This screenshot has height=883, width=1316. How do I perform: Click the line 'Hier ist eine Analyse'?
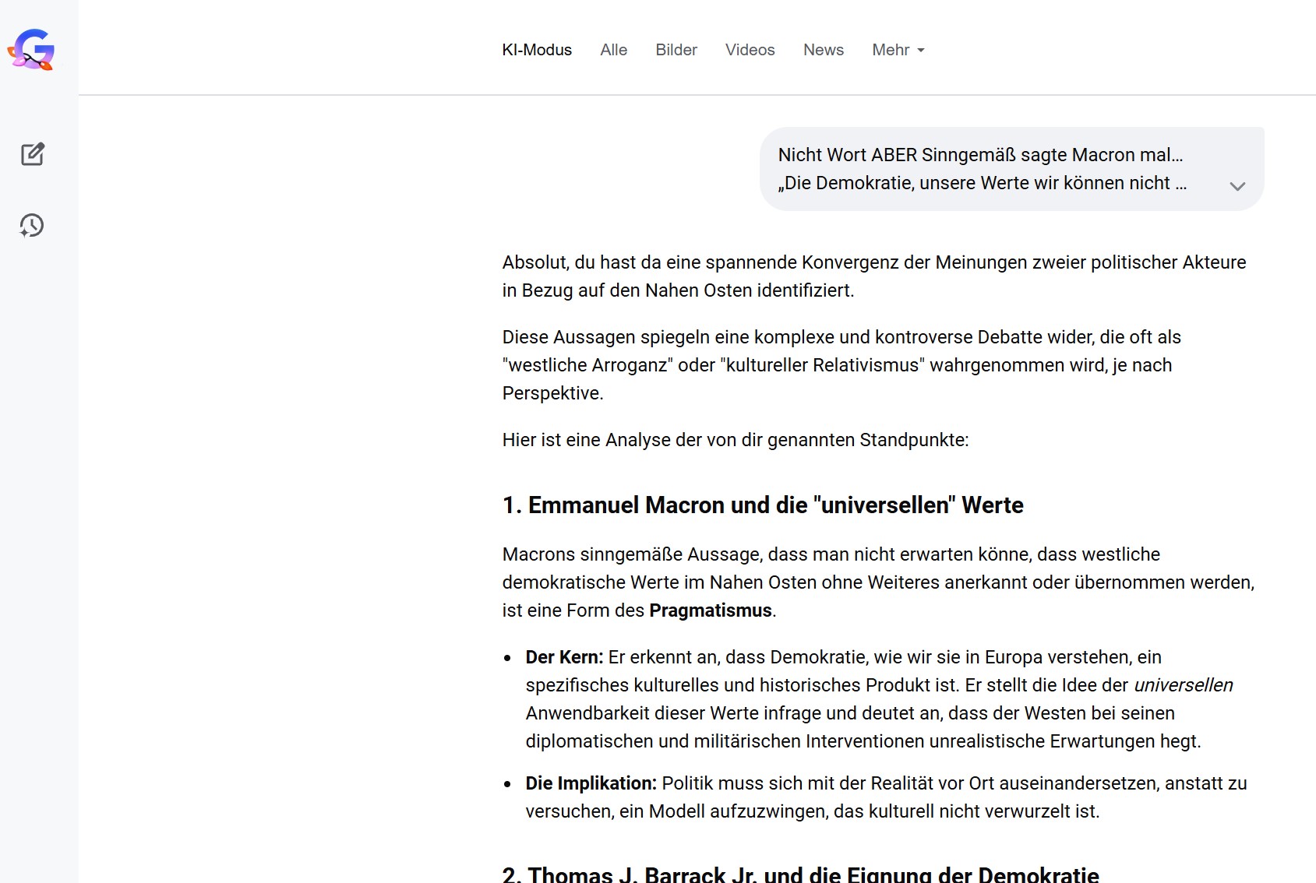(735, 440)
